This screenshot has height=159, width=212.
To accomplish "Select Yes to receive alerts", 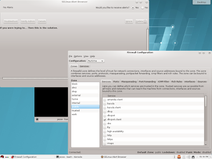I will (133, 8).
